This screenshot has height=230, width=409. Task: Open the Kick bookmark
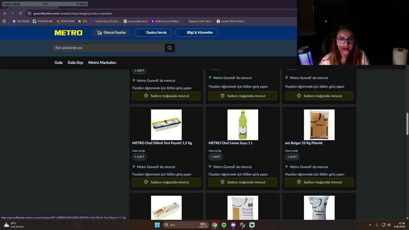click(83, 21)
